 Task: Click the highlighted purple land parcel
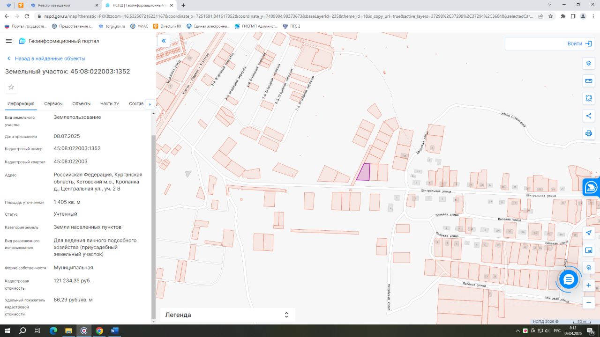[x=363, y=172]
